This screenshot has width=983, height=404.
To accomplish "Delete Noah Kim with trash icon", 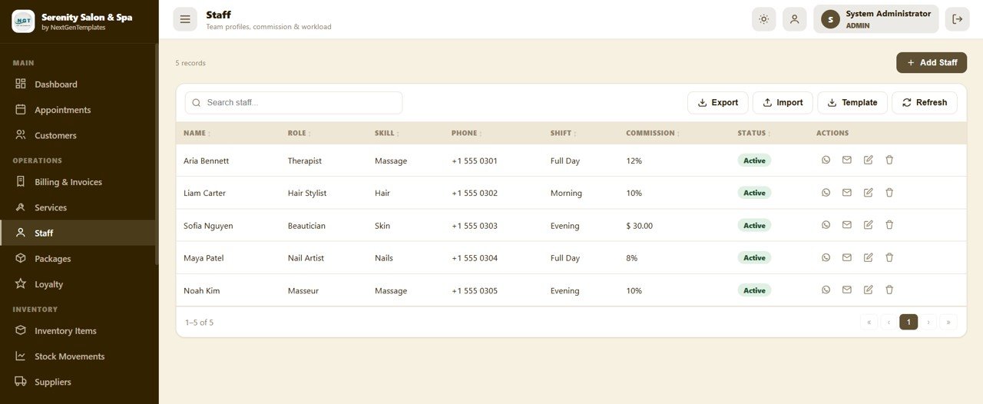I will click(889, 290).
